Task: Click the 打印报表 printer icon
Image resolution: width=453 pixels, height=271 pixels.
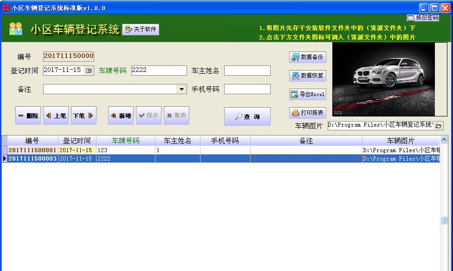Action: point(308,112)
